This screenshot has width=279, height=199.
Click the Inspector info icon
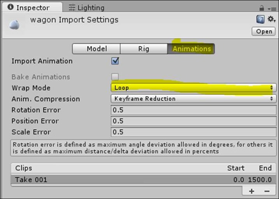coord(11,7)
